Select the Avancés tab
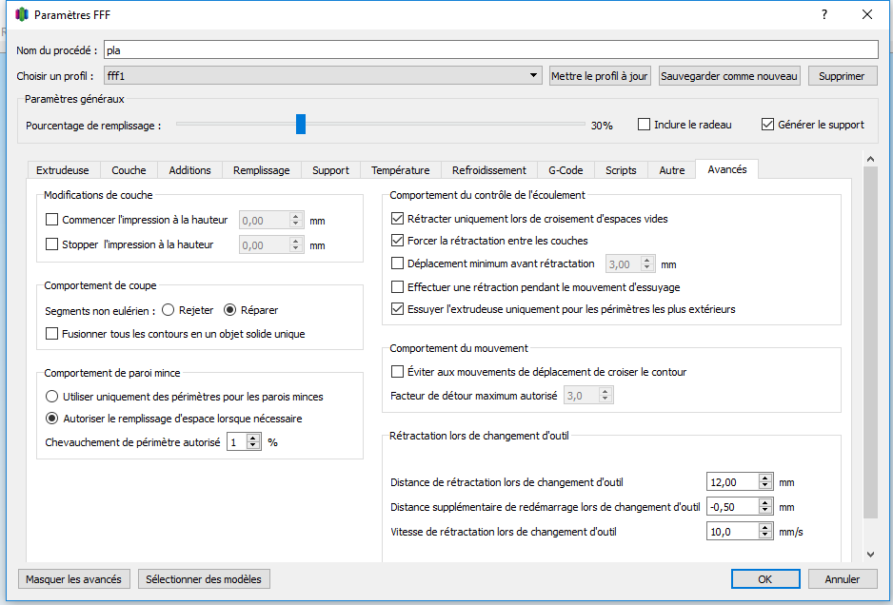The image size is (893, 605). tap(727, 169)
